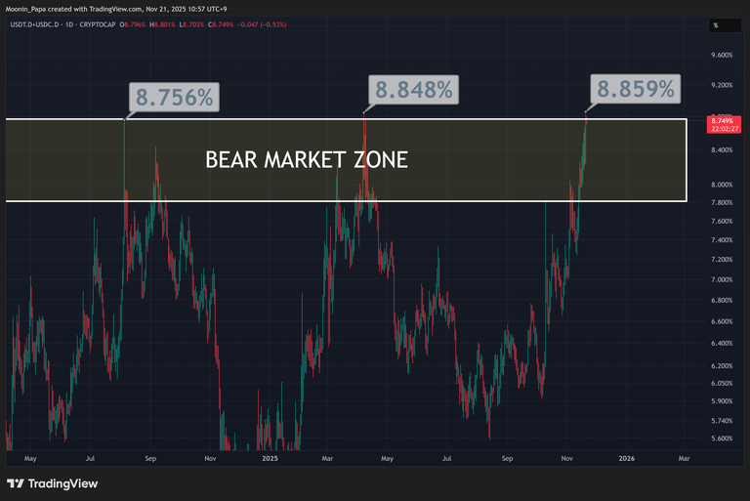The image size is (750, 501).
Task: Click the USDT.D+USDC.D symbol title
Action: pos(31,25)
